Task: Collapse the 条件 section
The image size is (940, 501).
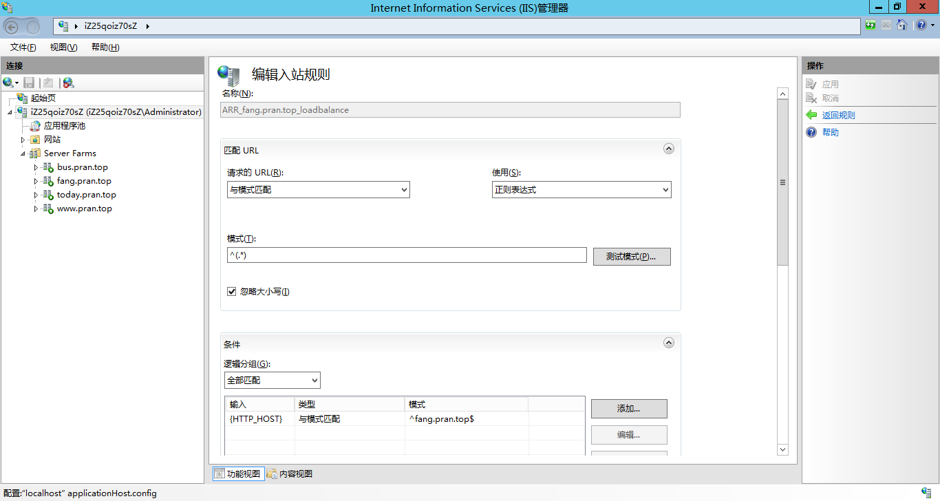Action: 668,343
